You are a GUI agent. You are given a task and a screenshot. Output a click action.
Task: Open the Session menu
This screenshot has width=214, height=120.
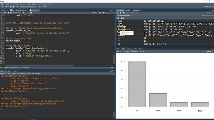[23, 4]
